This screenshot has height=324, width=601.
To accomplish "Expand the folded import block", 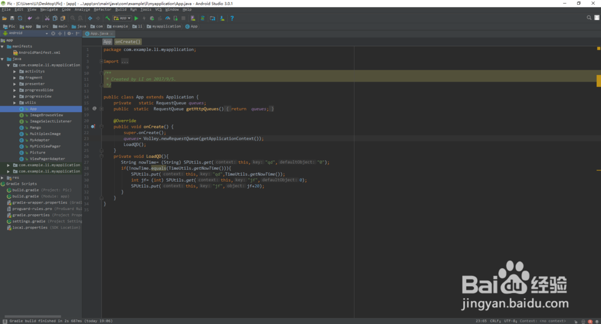I will pos(101,61).
